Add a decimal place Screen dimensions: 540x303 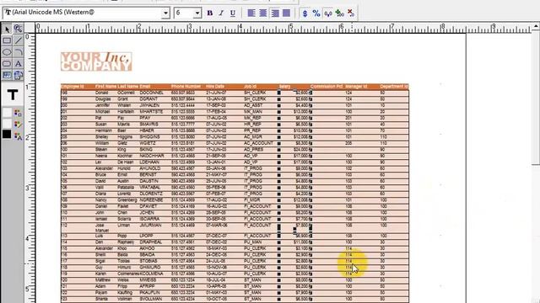(339, 13)
